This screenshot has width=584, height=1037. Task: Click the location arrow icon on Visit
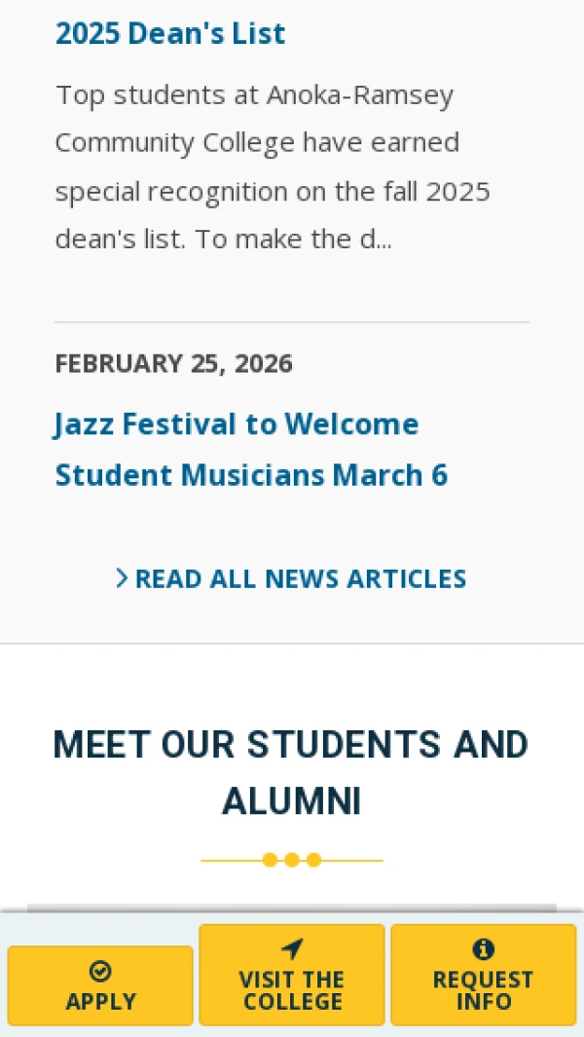(x=292, y=949)
